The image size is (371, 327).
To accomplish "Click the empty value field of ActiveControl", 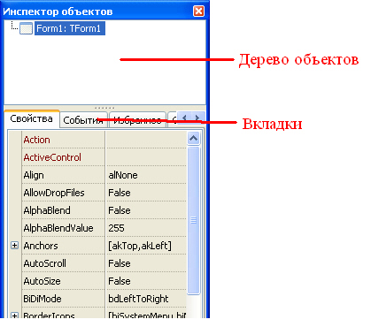I will [146, 157].
